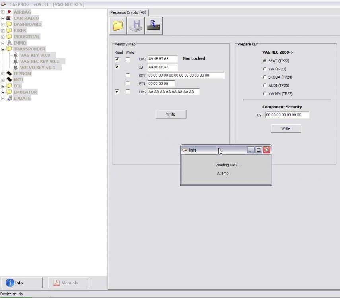The image size is (340, 298).
Task: Minimize the Init dialog window
Action: (251, 150)
